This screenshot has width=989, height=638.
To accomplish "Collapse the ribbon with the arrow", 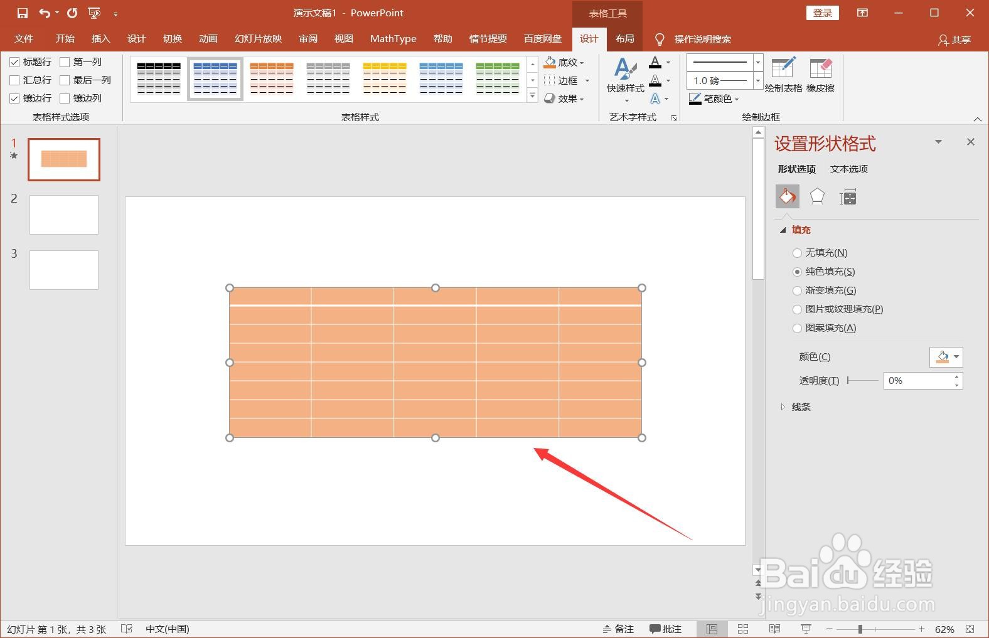I will (x=977, y=119).
